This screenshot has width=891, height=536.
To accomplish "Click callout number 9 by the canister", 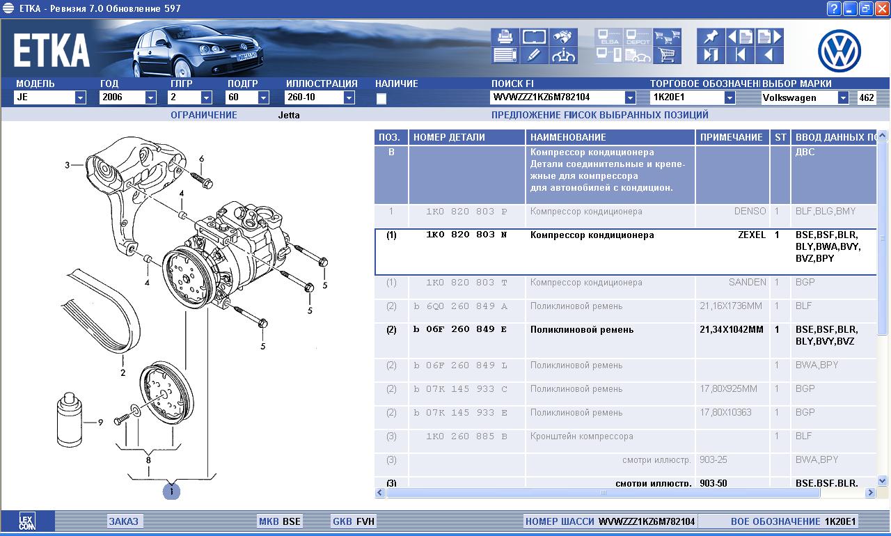I will click(100, 422).
